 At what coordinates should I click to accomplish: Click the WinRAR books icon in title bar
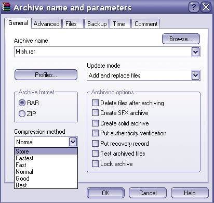[6, 7]
